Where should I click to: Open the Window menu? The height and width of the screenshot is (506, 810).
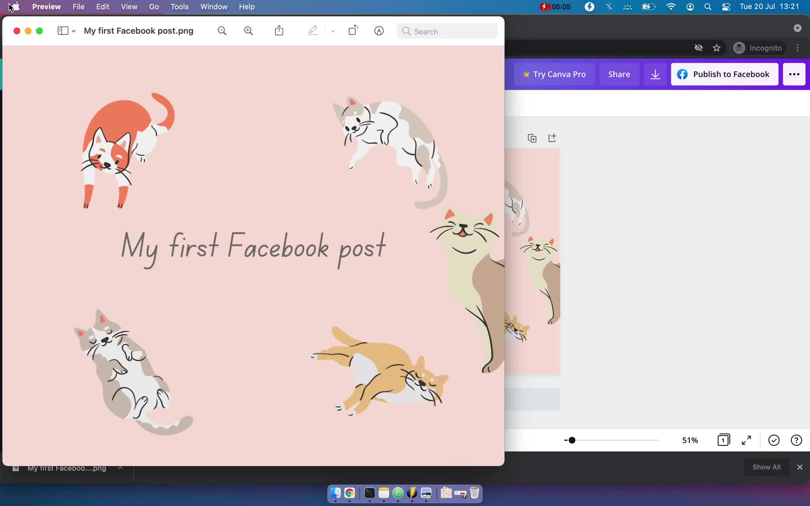[213, 7]
